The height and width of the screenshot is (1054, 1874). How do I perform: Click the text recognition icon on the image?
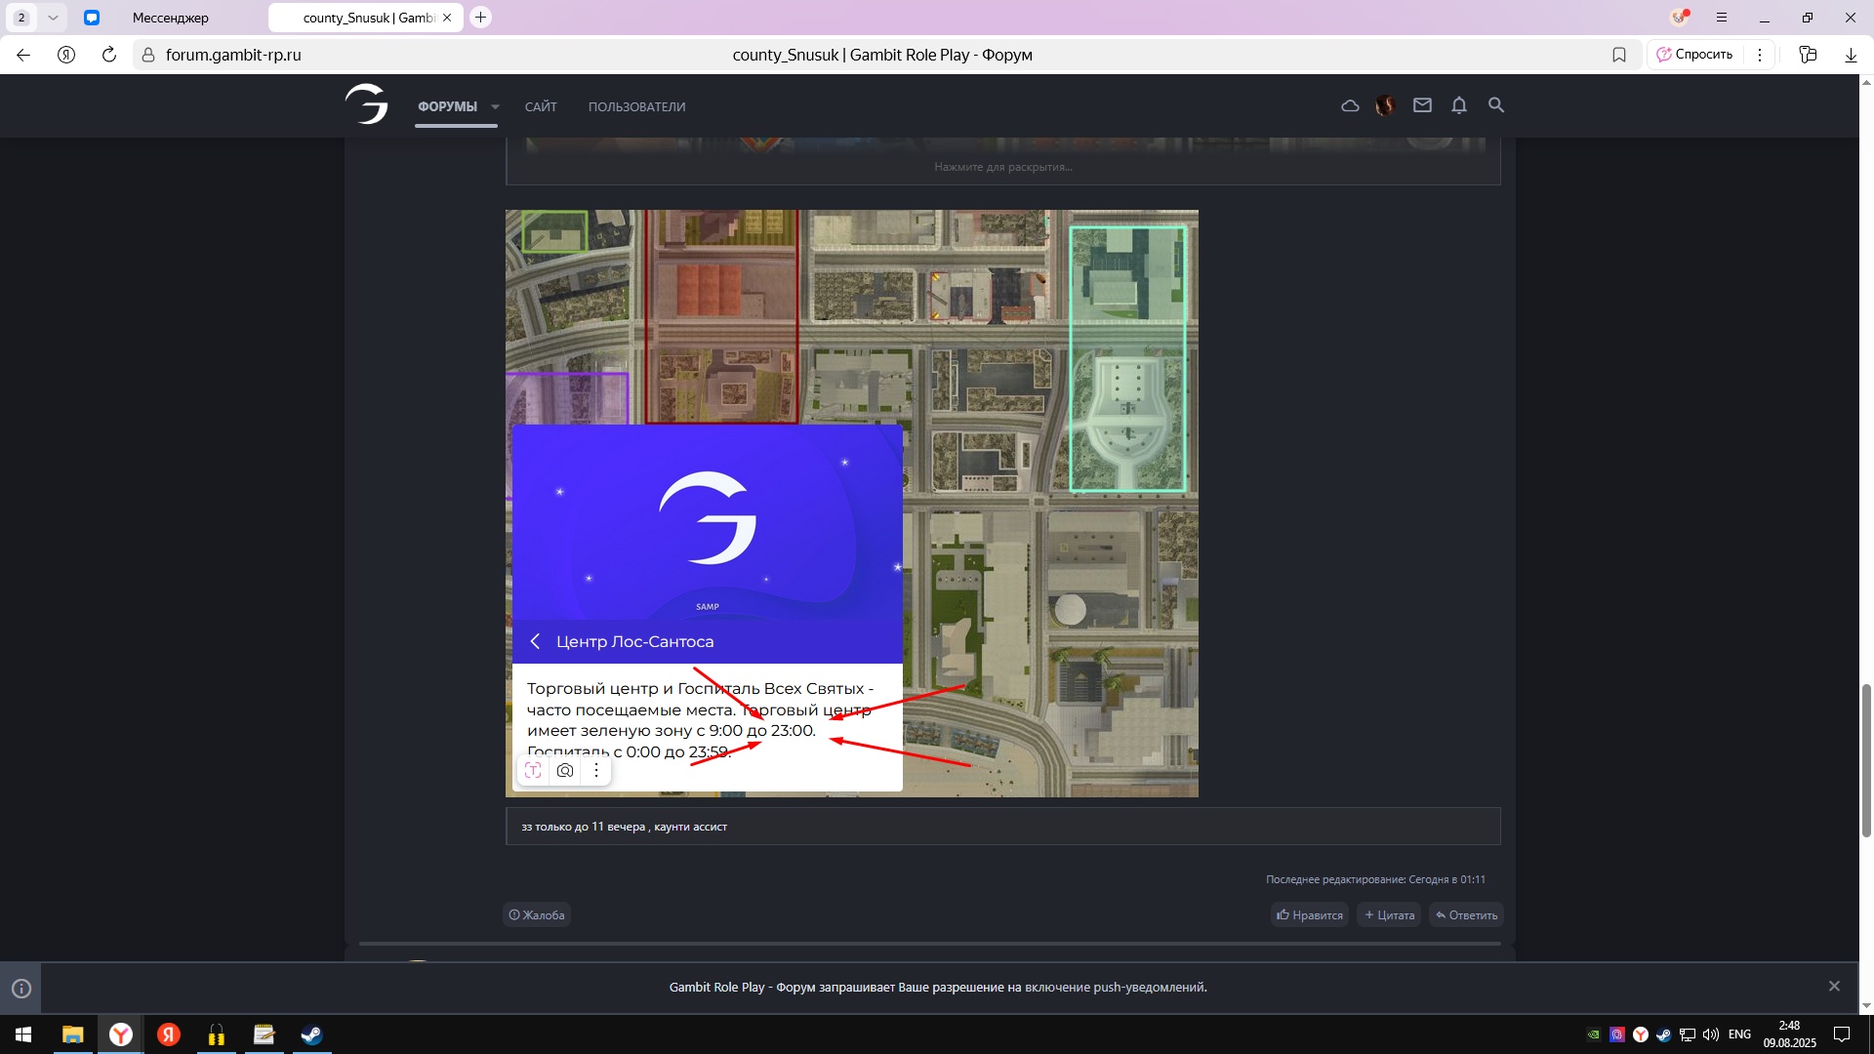533,771
